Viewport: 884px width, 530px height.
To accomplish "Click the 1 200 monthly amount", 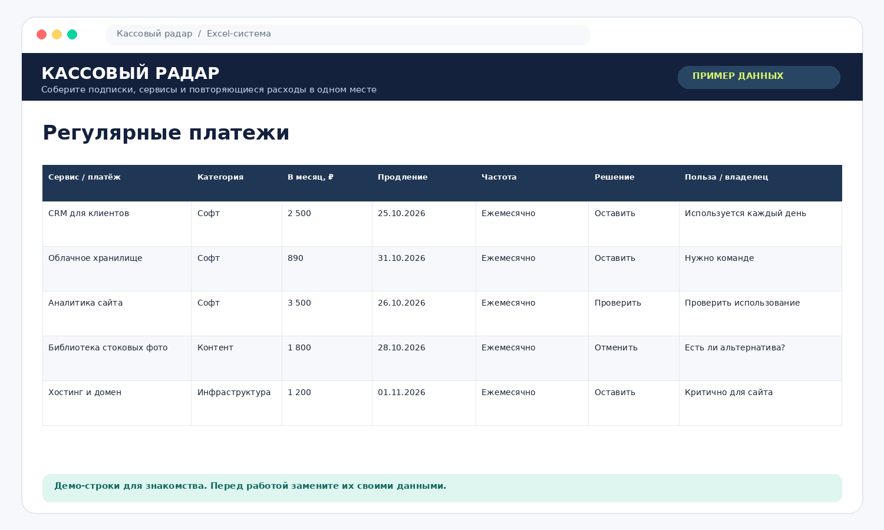I will pos(326,403).
